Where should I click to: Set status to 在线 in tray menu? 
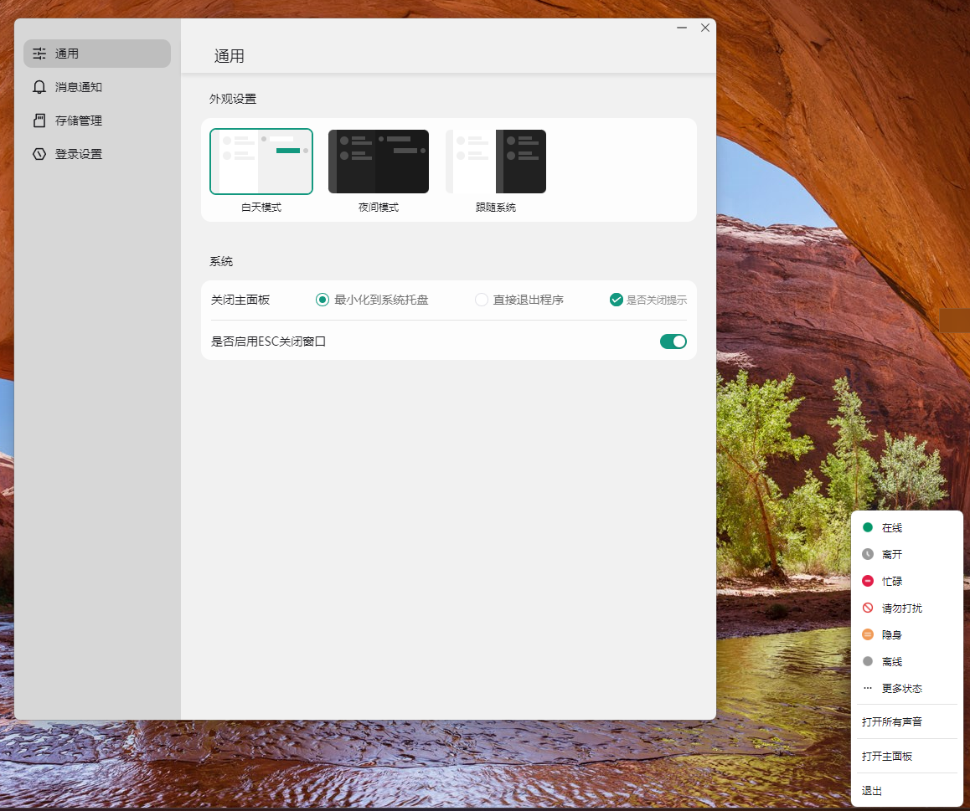(x=907, y=527)
